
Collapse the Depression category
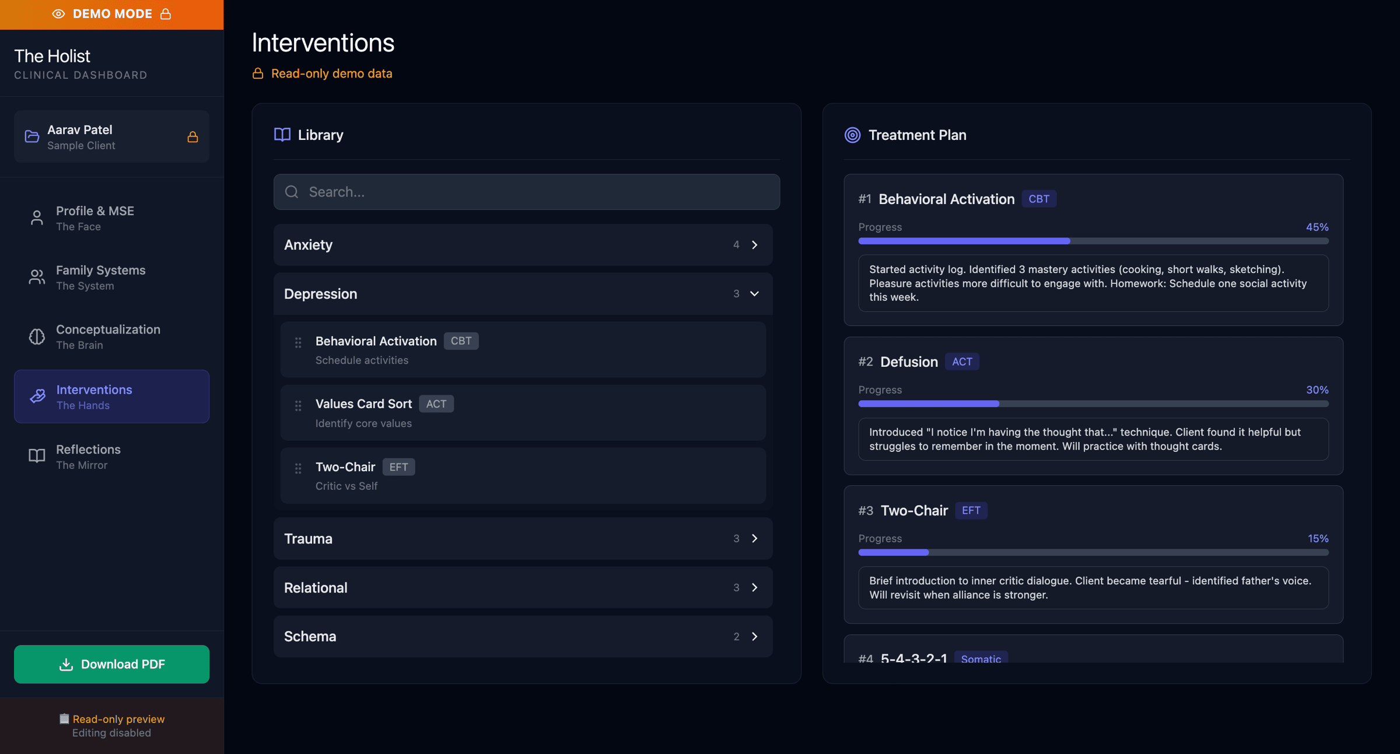coord(754,294)
